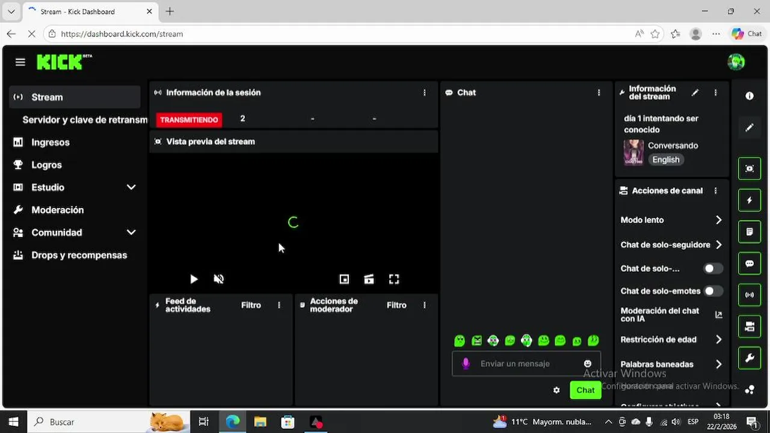770x433 pixels.
Task: Toggle channel actions widget in right rail
Action: point(750,327)
